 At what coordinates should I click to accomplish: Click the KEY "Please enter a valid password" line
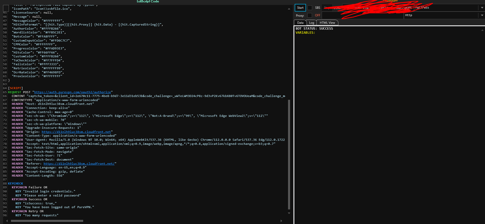(48, 195)
